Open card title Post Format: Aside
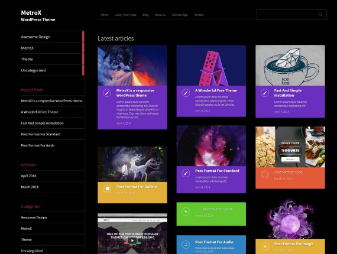 tap(289, 172)
